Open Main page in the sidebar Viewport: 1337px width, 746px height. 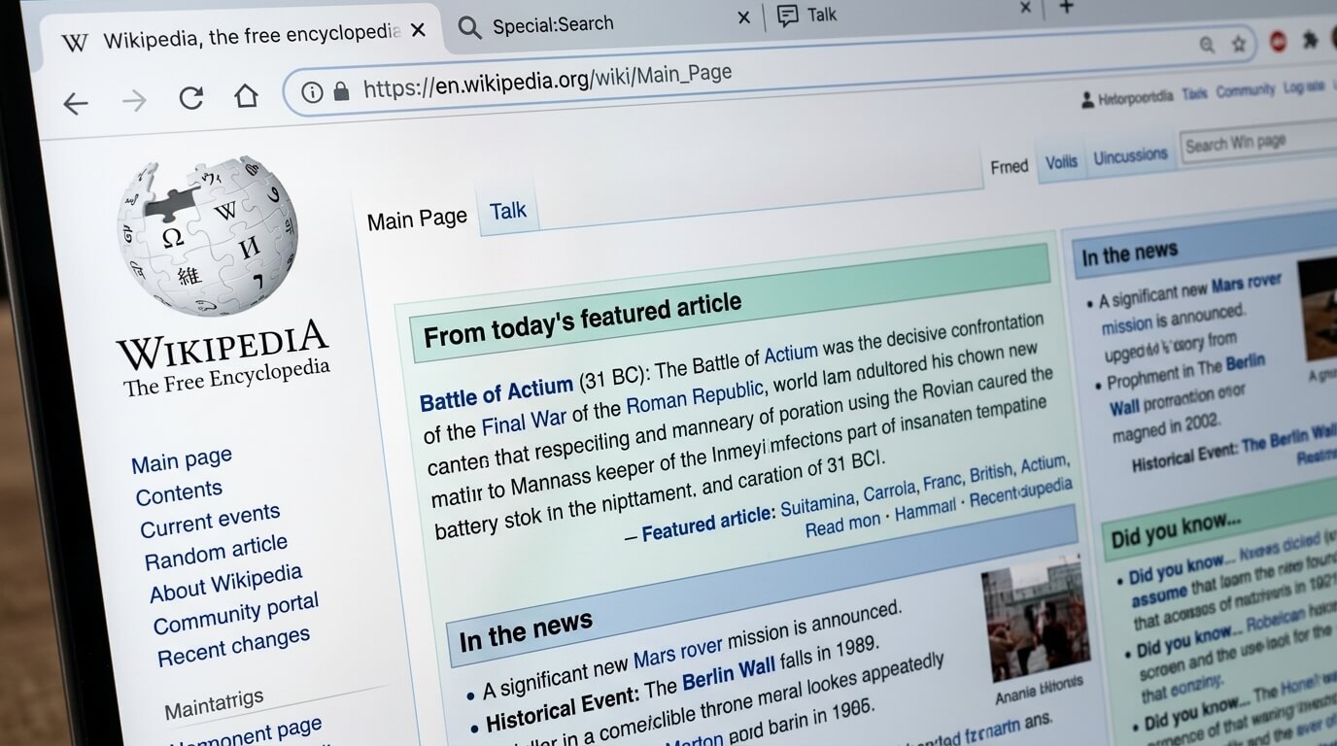point(182,459)
